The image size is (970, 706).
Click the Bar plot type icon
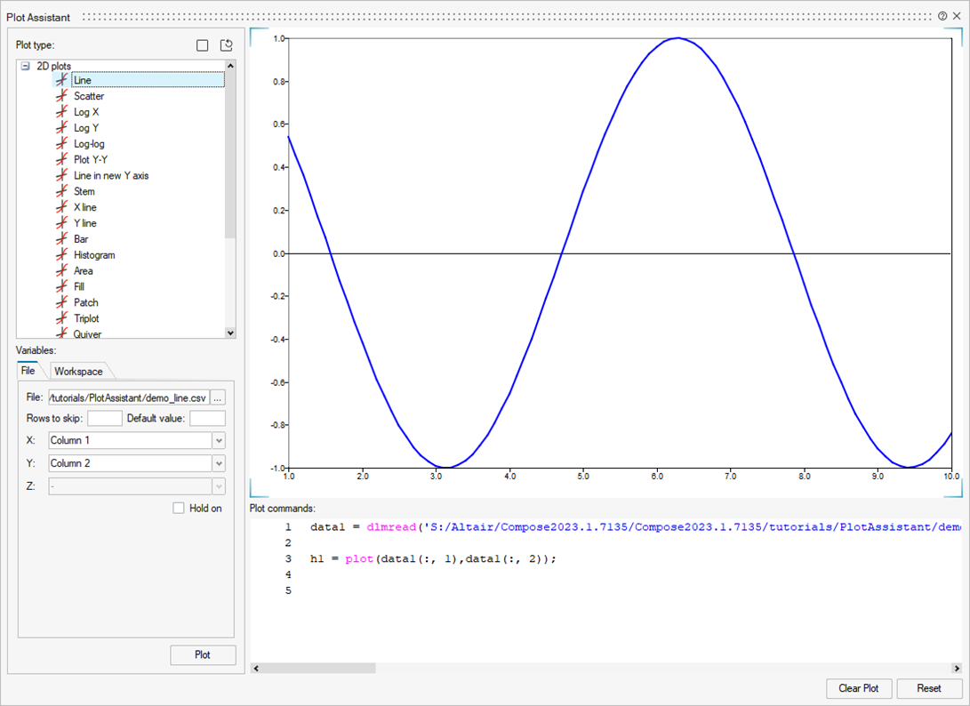[61, 239]
